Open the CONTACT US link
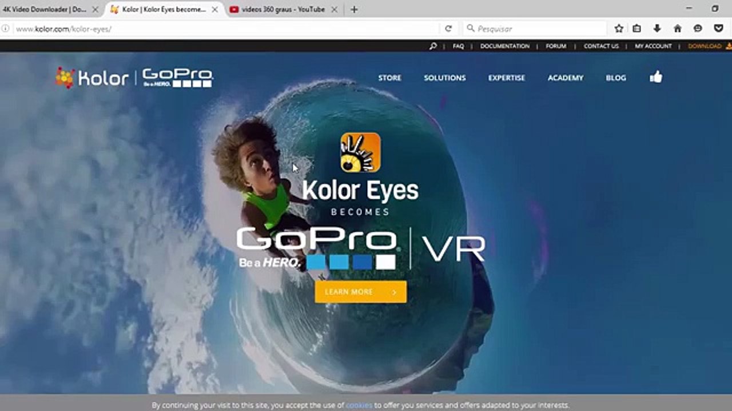This screenshot has width=732, height=411. pyautogui.click(x=601, y=46)
